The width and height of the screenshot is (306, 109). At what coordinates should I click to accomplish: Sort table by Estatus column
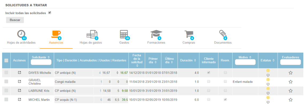(268, 60)
